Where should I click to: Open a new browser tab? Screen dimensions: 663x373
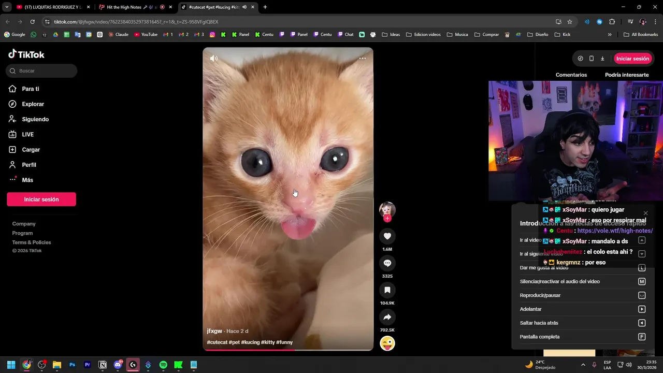point(265,7)
